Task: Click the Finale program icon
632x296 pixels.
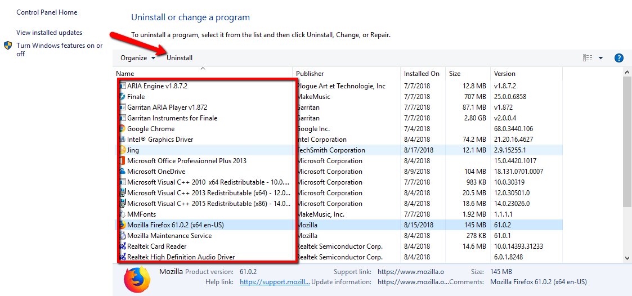Action: pyautogui.click(x=123, y=97)
